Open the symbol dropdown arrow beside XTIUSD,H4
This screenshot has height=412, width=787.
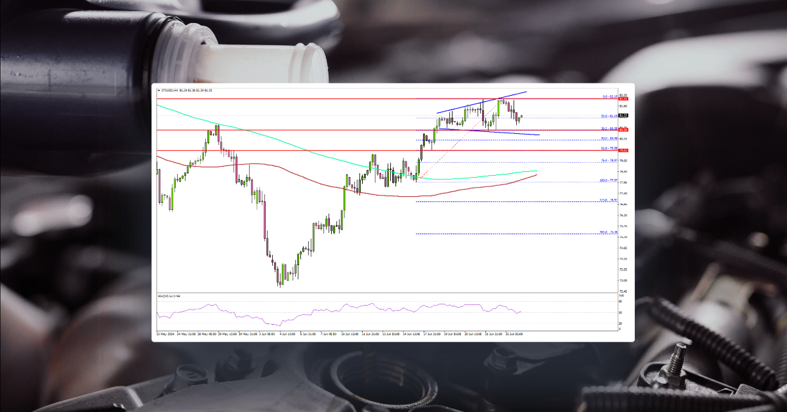tap(159, 91)
